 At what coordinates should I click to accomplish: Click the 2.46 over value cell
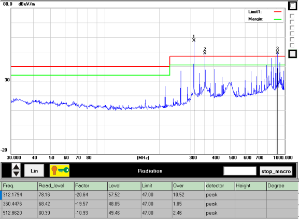point(189,213)
